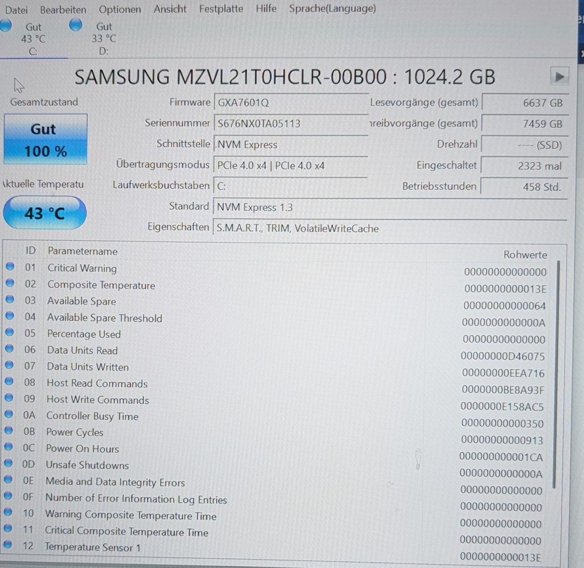
Task: Click status dot of Power Cycles row
Action: pyautogui.click(x=9, y=430)
